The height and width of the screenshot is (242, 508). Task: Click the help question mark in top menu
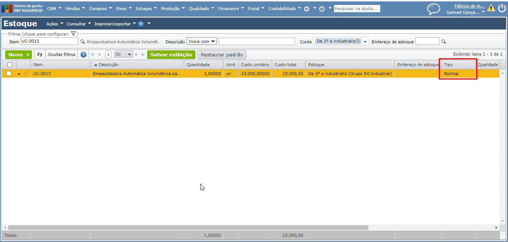pos(322,9)
